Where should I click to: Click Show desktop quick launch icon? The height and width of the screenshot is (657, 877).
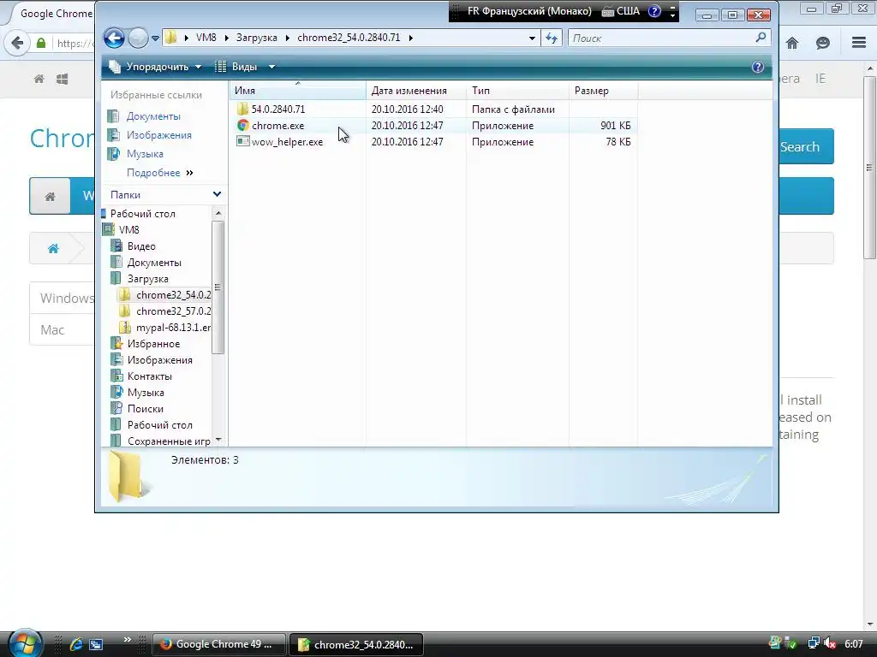pyautogui.click(x=96, y=644)
